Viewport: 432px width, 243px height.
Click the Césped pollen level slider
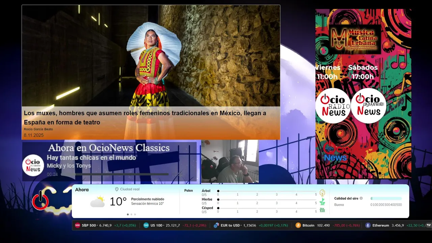[267, 208]
